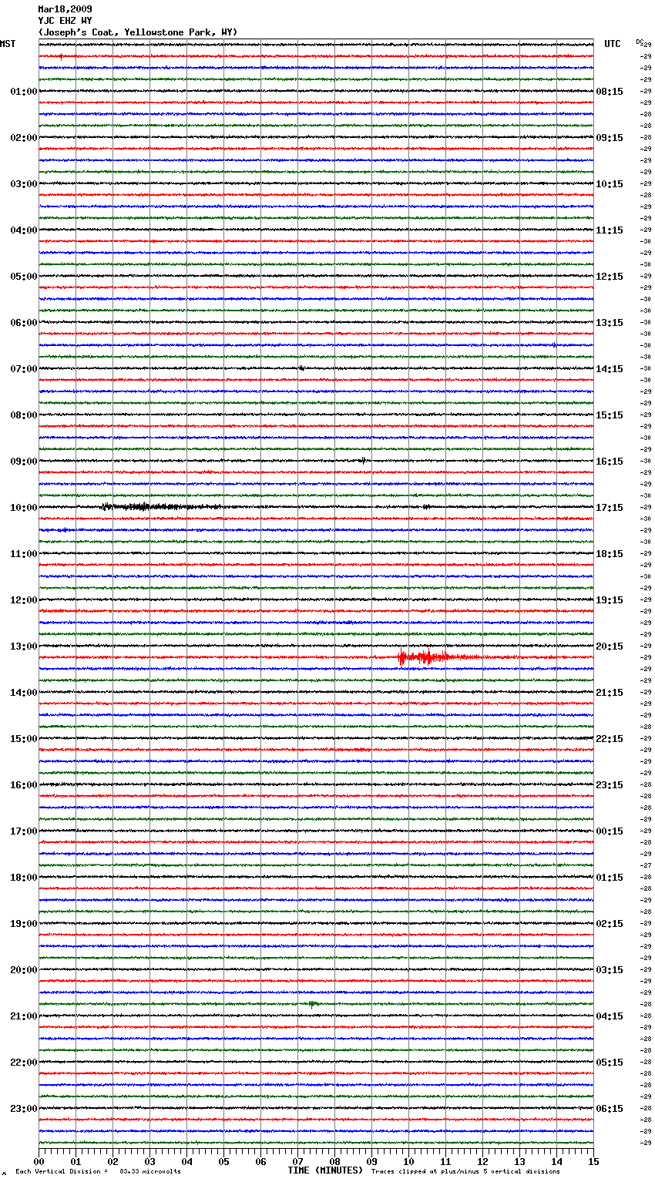Select the 03:00 MST time label
Screen dimensions: 655x1182
[24, 184]
